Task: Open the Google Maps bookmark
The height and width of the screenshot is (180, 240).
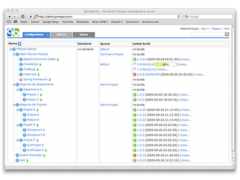Action: pyautogui.click(x=50, y=22)
